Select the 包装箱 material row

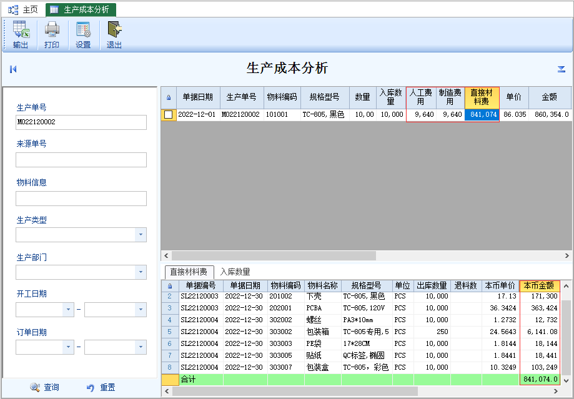point(361,332)
